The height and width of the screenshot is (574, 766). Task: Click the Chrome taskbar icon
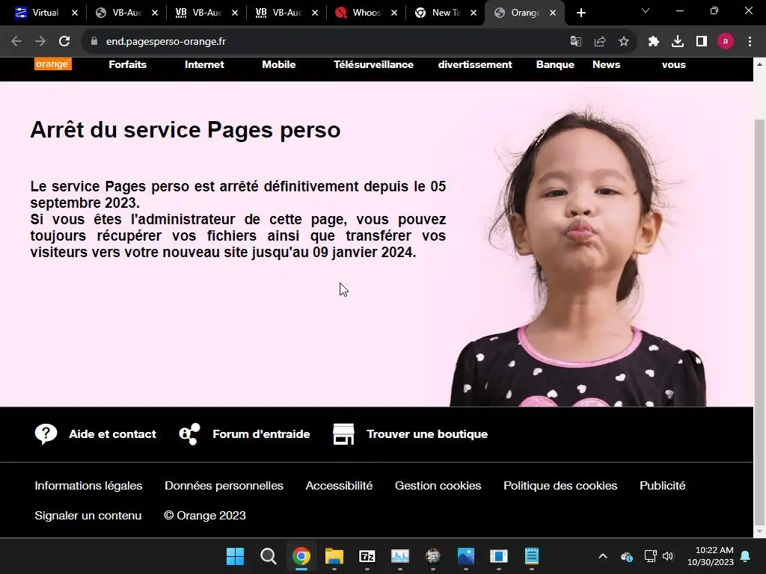[x=301, y=556]
